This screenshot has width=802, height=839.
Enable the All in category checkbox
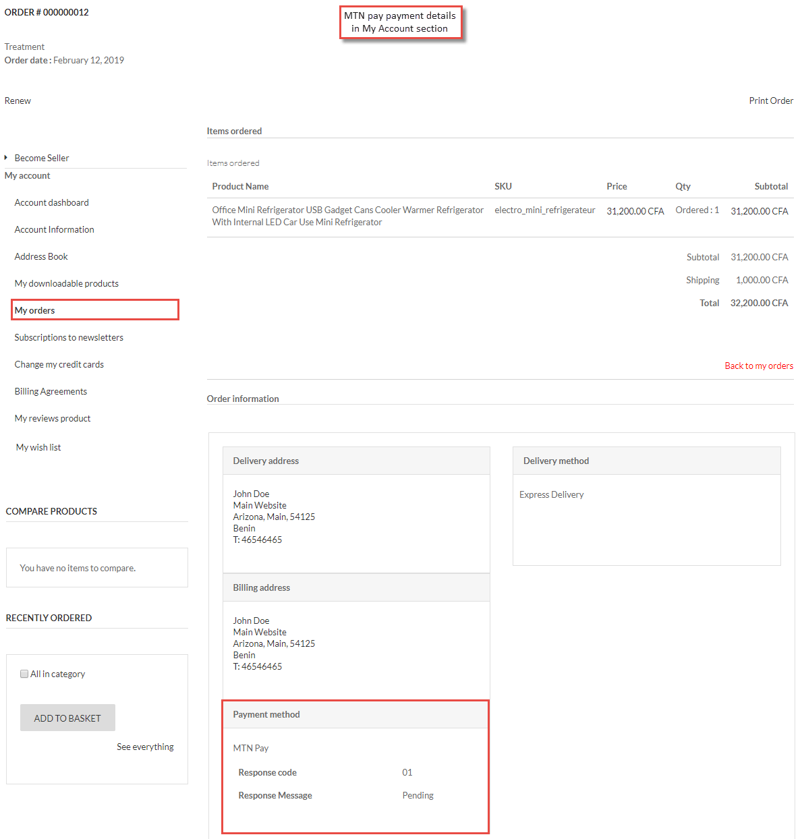pos(24,673)
